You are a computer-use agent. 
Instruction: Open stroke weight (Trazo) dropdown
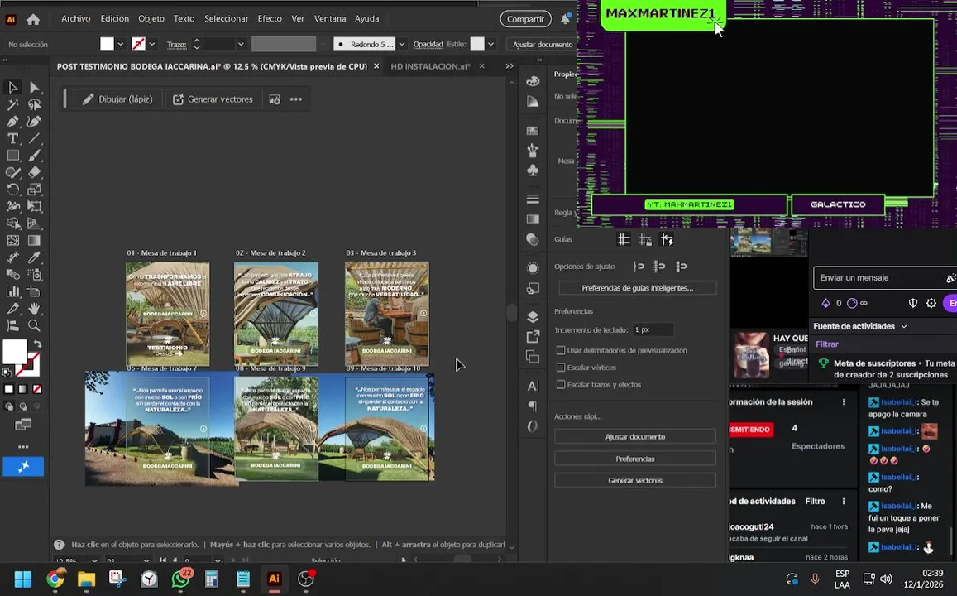coord(241,44)
